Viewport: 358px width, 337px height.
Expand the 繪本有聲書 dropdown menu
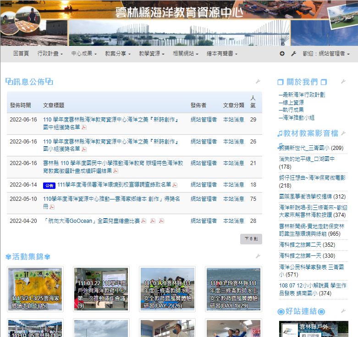tap(222, 54)
